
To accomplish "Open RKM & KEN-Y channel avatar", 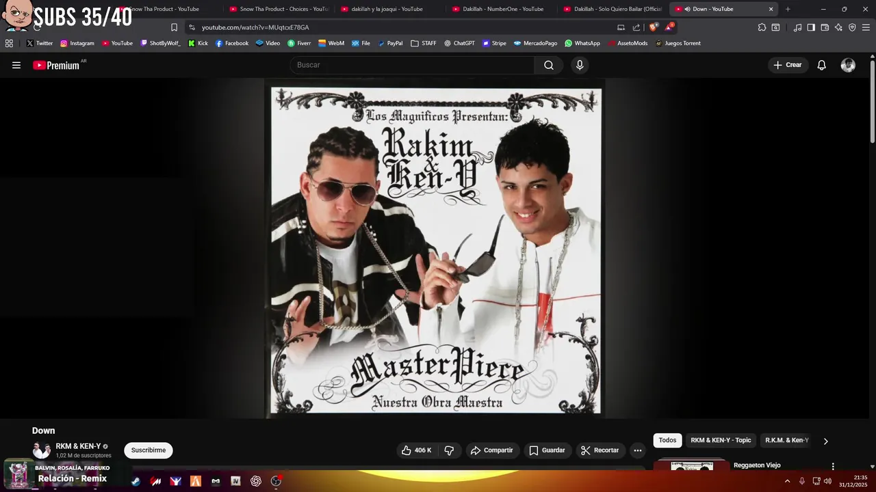I will (42, 450).
